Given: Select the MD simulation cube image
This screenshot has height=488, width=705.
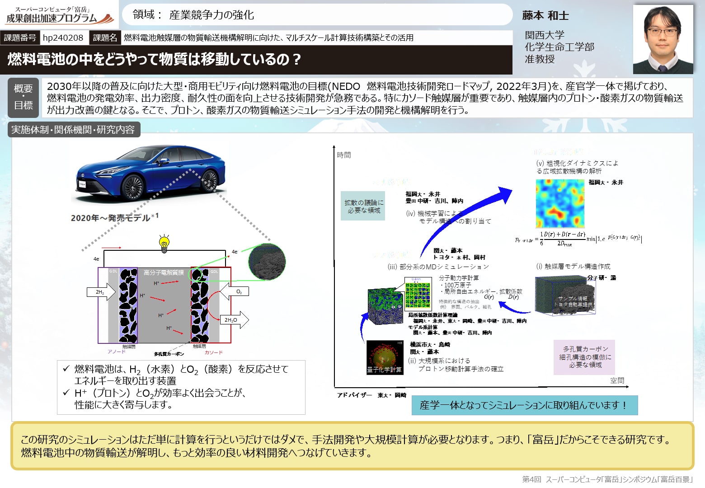Looking at the screenshot, I should [385, 306].
